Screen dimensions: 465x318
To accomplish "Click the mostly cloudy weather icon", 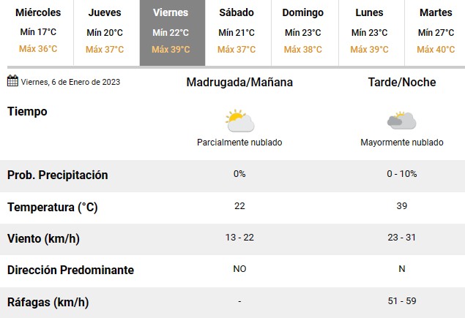I will point(401,121).
